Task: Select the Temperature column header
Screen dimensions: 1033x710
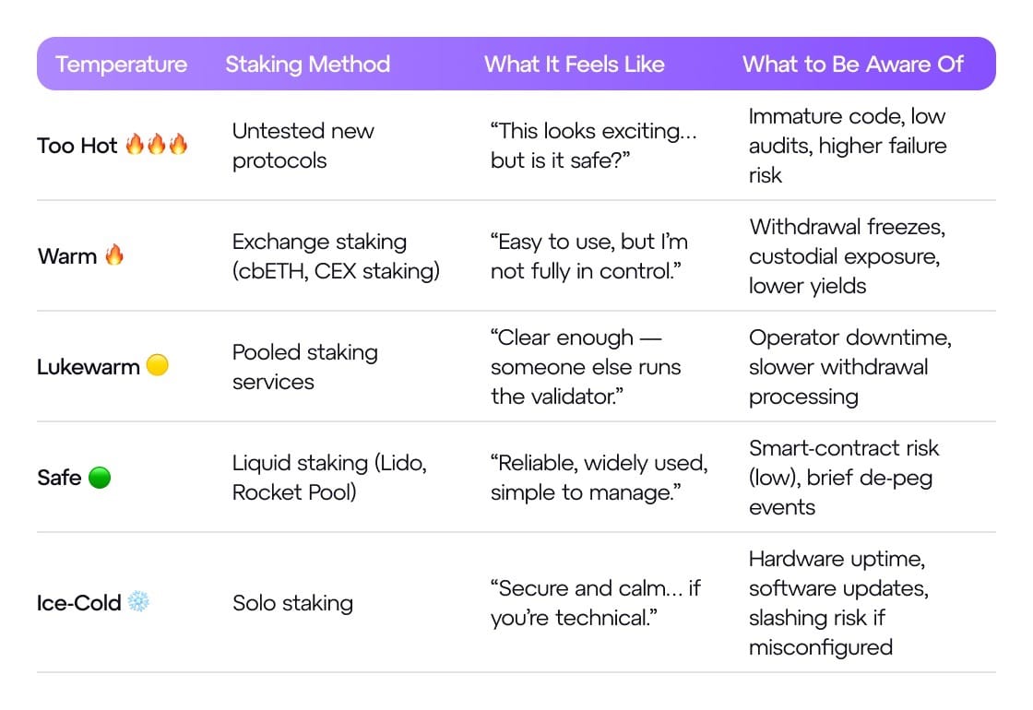Action: 121,64
